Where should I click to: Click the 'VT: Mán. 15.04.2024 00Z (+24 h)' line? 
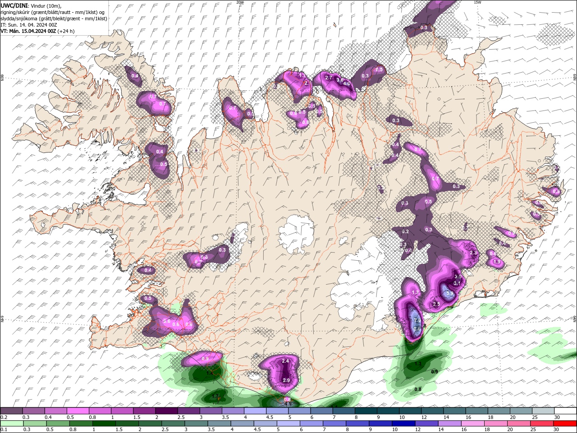[38, 31]
